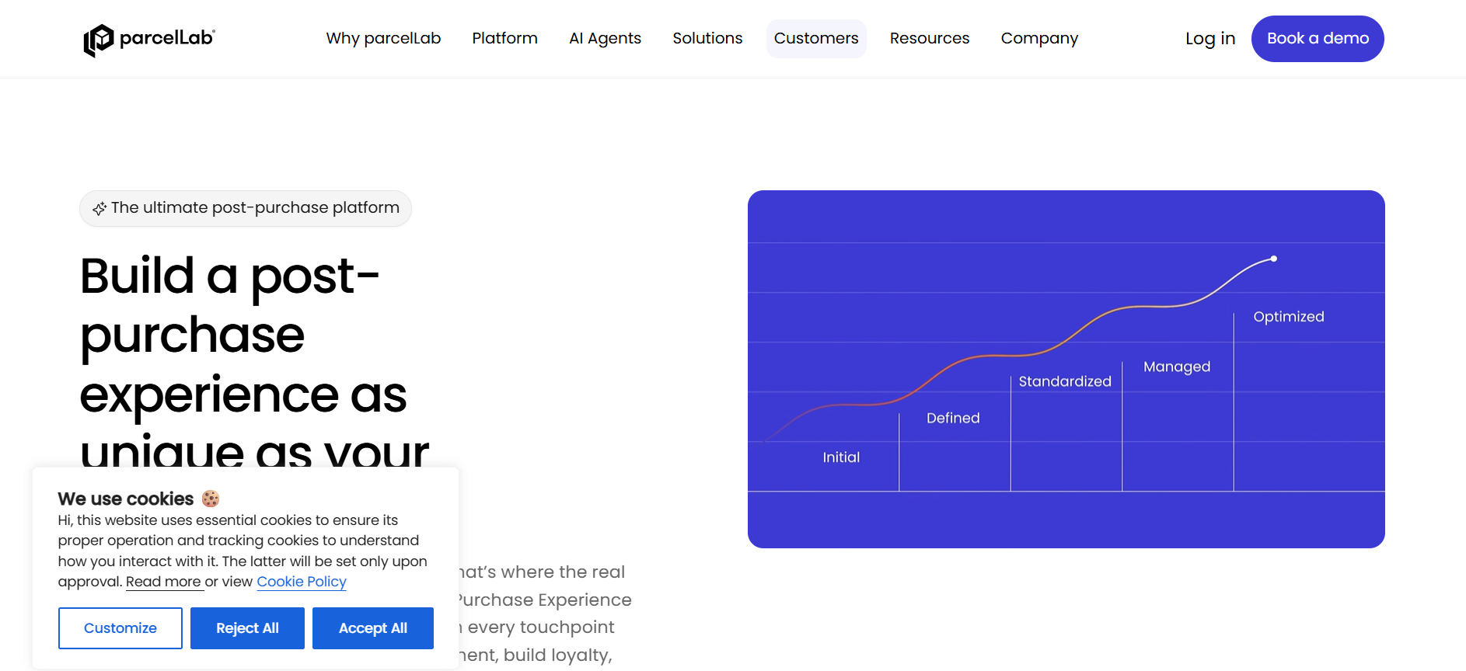Image resolution: width=1466 pixels, height=671 pixels.
Task: Click the sparkle icon in the platform badge
Action: pyautogui.click(x=99, y=209)
